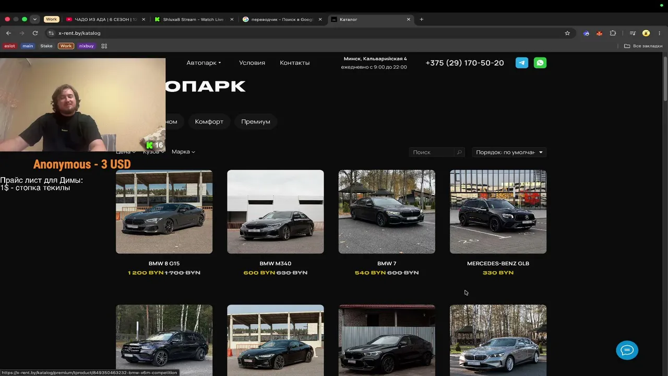Image resolution: width=668 pixels, height=376 pixels.
Task: Open the Stake bookmark
Action: point(46,46)
